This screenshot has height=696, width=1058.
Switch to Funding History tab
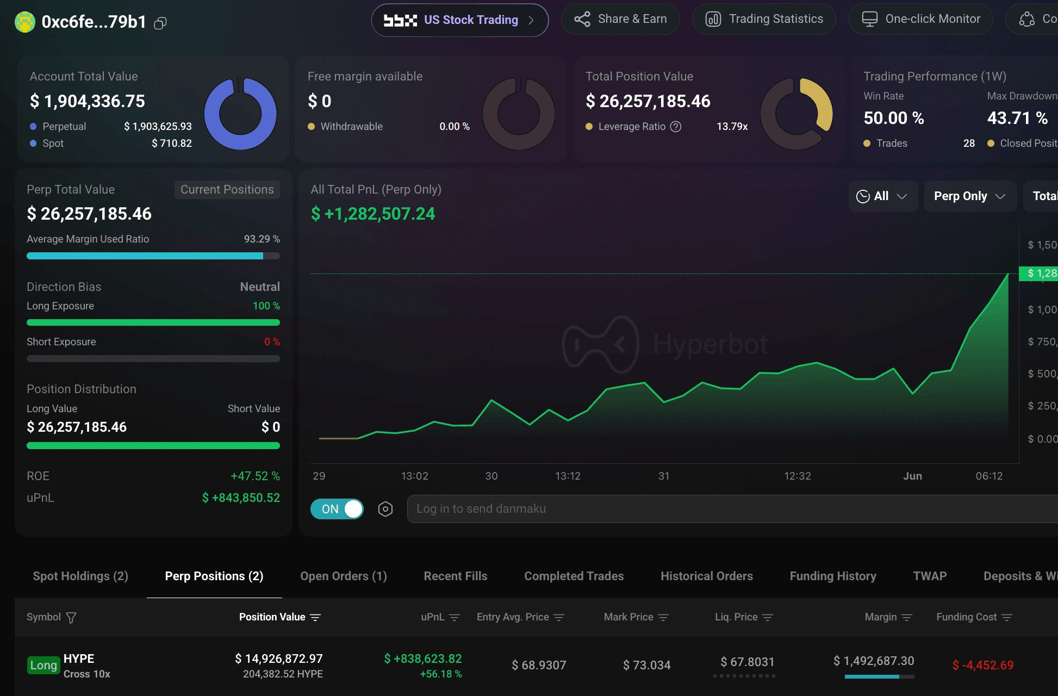[x=833, y=576]
